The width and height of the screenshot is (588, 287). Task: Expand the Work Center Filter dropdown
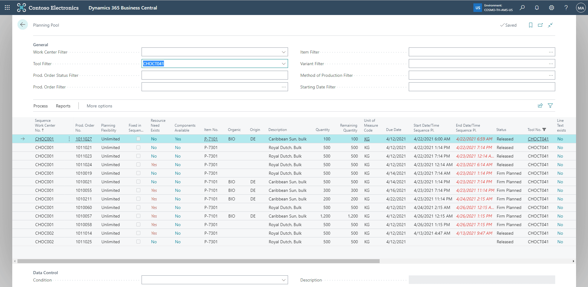point(284,52)
